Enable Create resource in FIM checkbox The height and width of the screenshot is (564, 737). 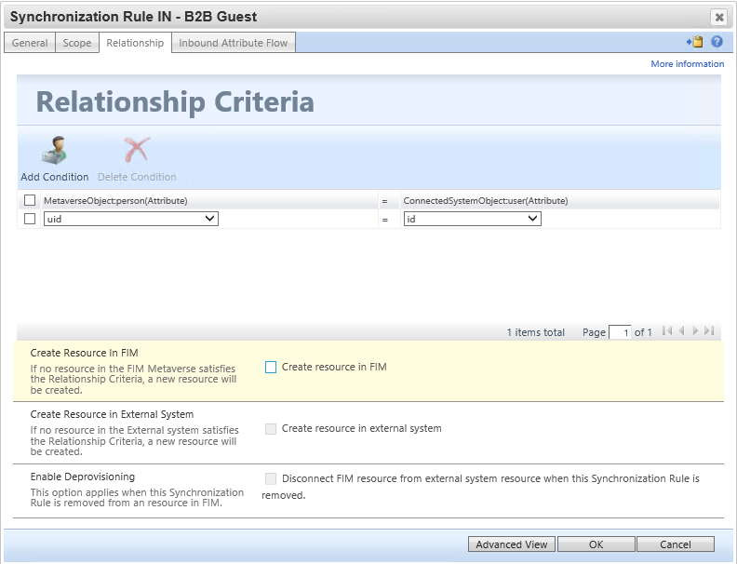(271, 367)
